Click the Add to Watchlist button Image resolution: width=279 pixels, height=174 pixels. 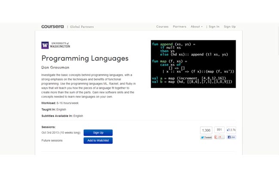coord(98,141)
